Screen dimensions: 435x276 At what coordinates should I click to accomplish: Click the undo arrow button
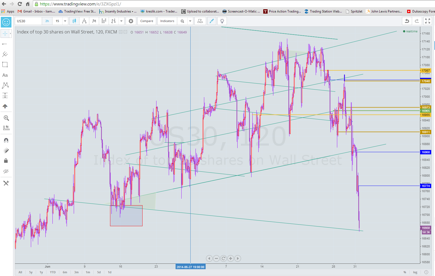[407, 21]
